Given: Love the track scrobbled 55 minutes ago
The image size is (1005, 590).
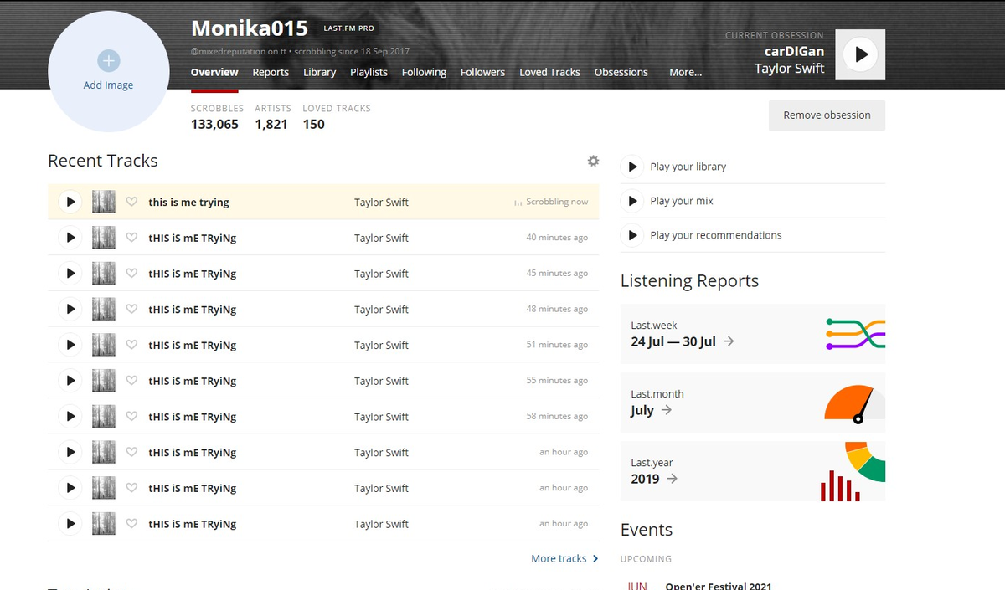Looking at the screenshot, I should click(x=131, y=381).
